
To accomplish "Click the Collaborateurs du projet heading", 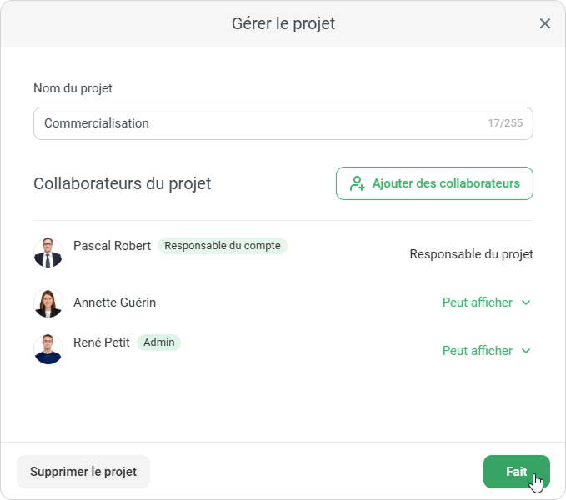I will tap(123, 183).
